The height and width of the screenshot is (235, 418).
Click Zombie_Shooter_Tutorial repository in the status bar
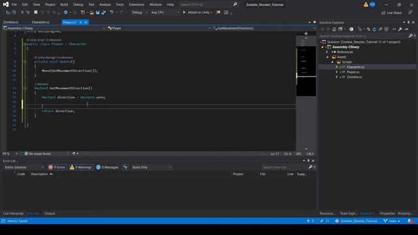pyautogui.click(x=356, y=221)
